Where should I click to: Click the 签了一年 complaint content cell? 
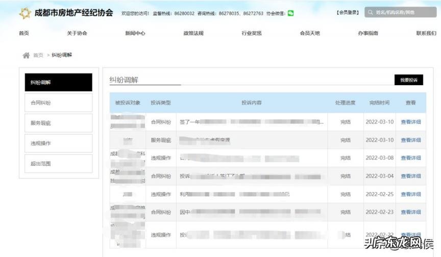[x=252, y=122]
